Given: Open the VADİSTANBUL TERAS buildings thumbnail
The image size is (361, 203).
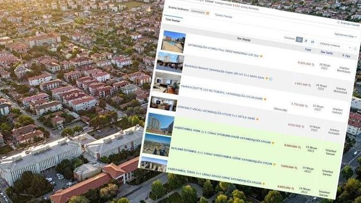Looking at the screenshot, I should click(153, 164).
